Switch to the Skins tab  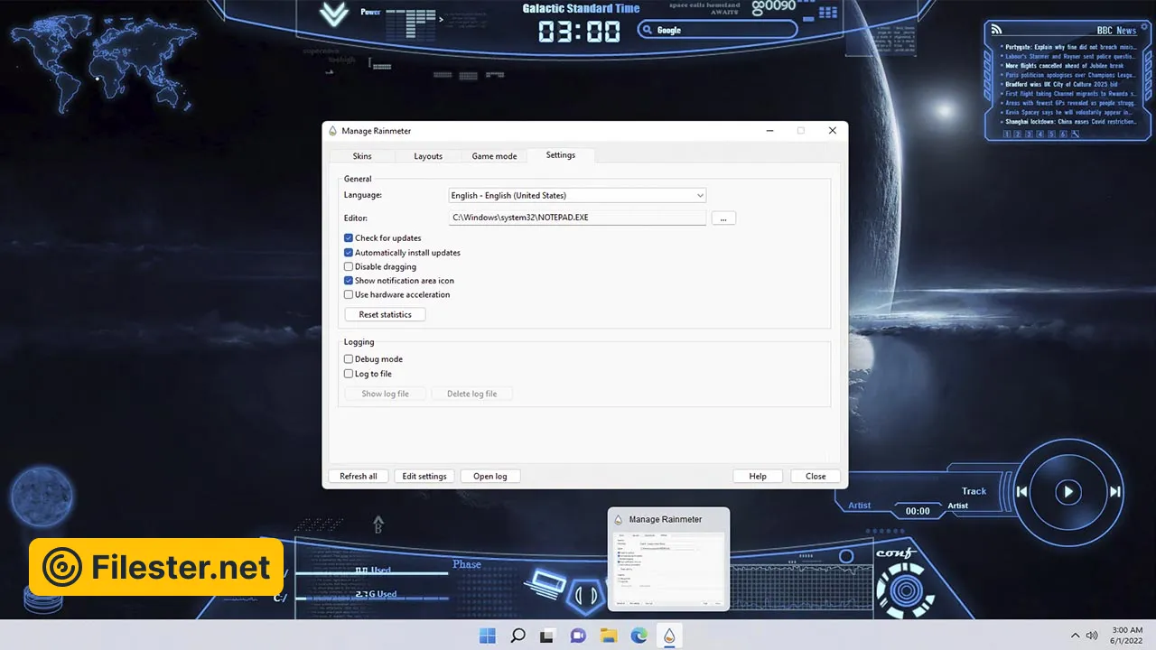tap(361, 156)
